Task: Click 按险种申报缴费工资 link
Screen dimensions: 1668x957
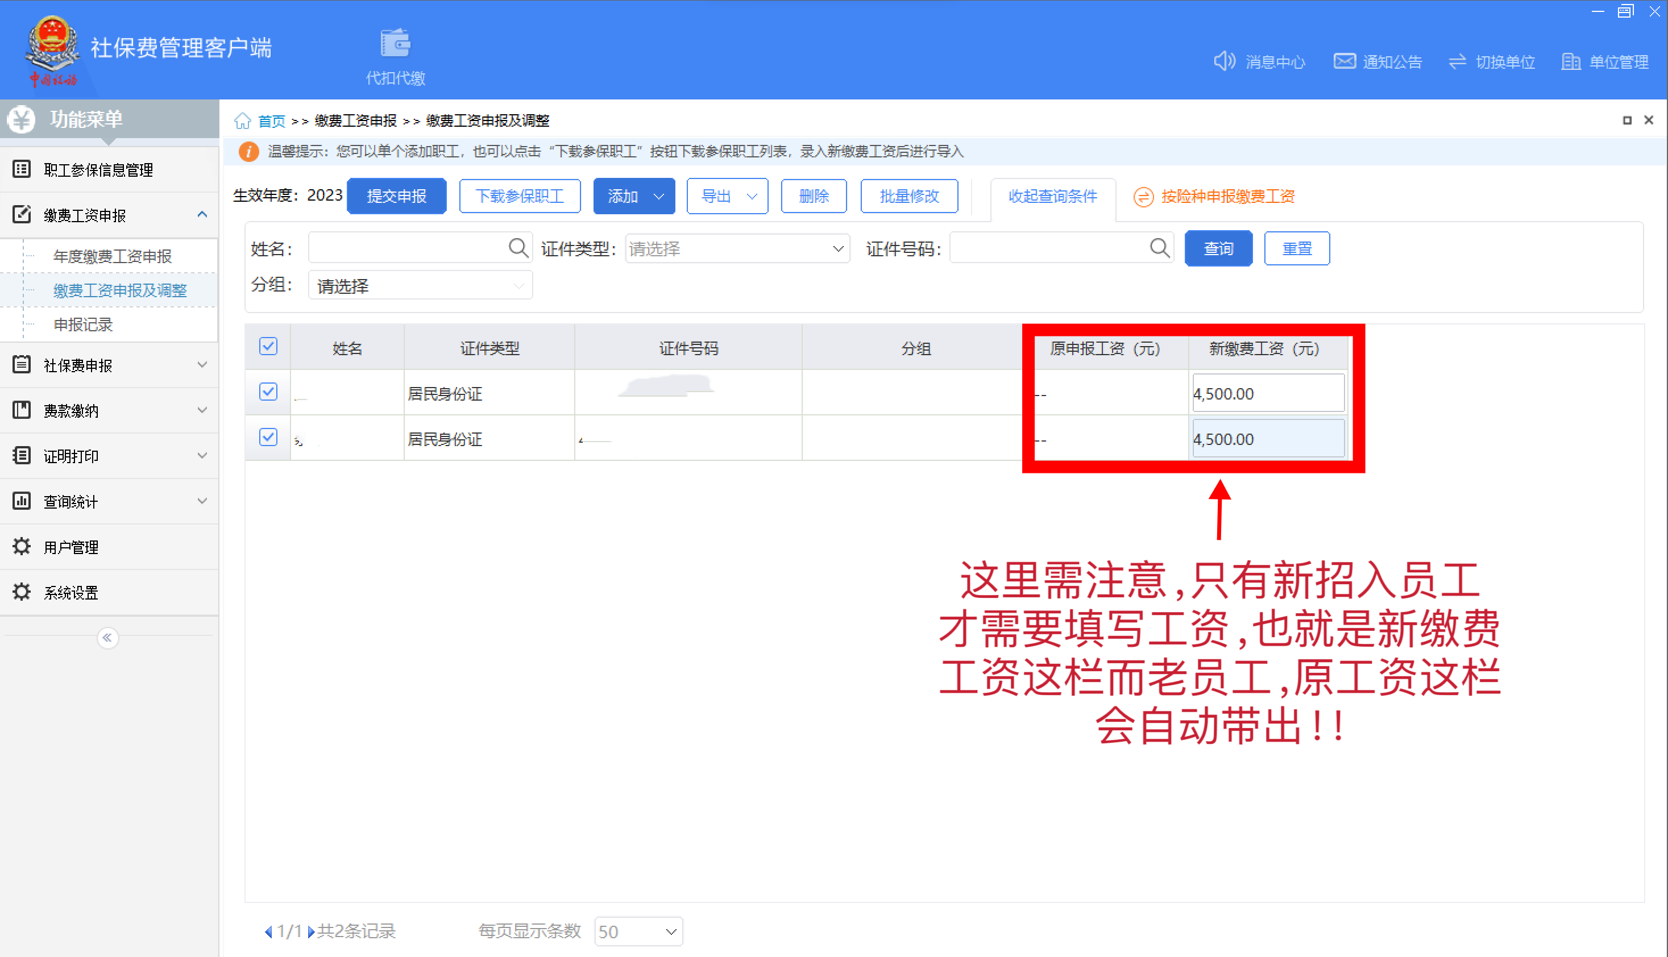Action: (1227, 196)
